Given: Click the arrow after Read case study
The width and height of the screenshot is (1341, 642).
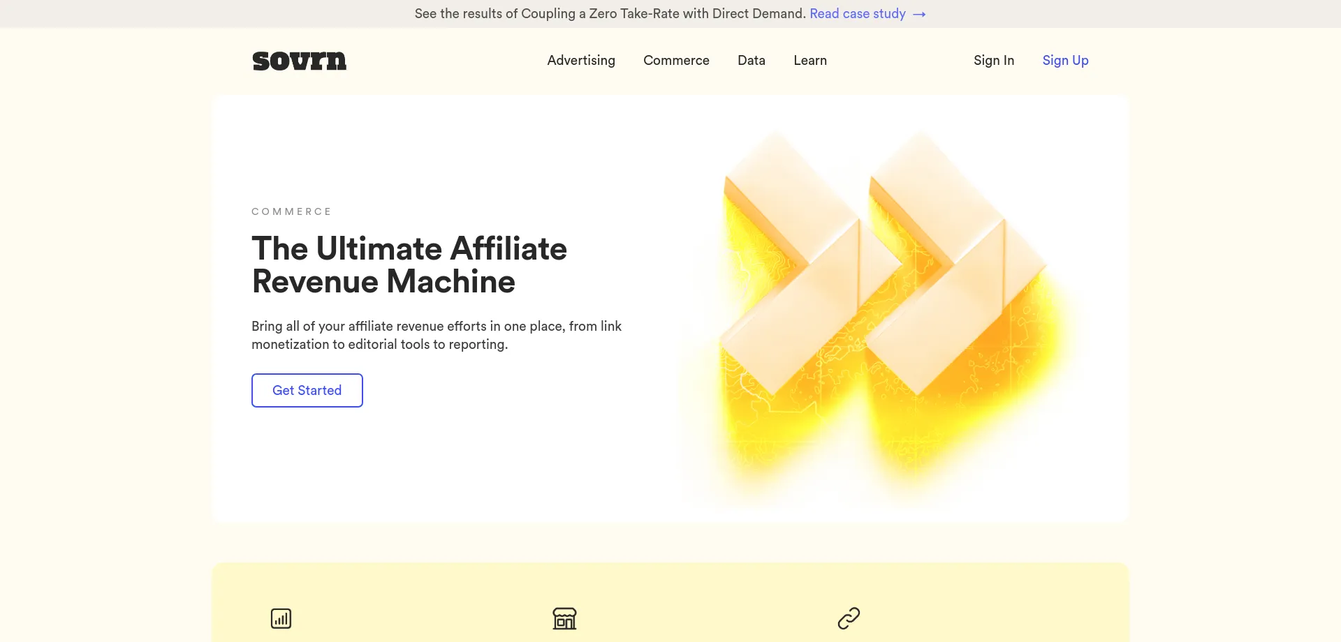Looking at the screenshot, I should 919,15.
